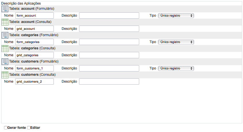Click the form_categories name field
This screenshot has width=243, height=132.
click(x=35, y=42)
